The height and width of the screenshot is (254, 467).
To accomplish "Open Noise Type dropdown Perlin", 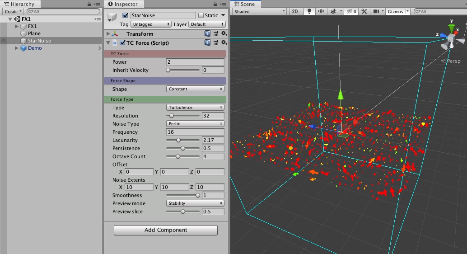I will coord(195,124).
